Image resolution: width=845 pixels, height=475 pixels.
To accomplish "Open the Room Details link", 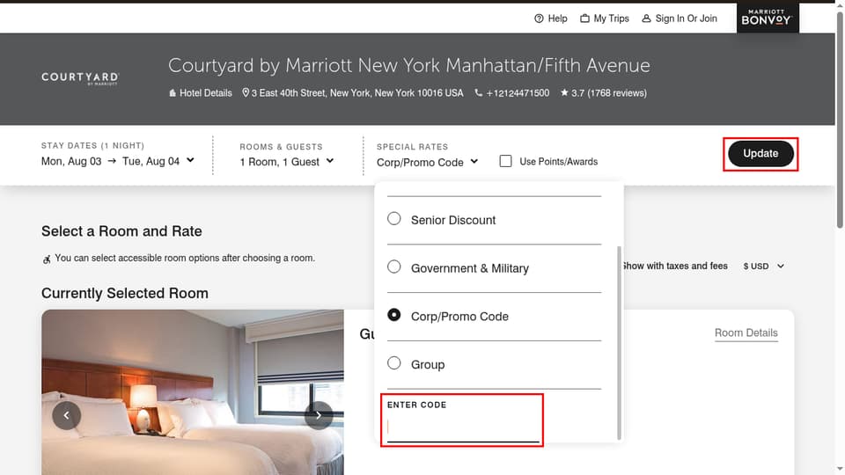I will [746, 332].
